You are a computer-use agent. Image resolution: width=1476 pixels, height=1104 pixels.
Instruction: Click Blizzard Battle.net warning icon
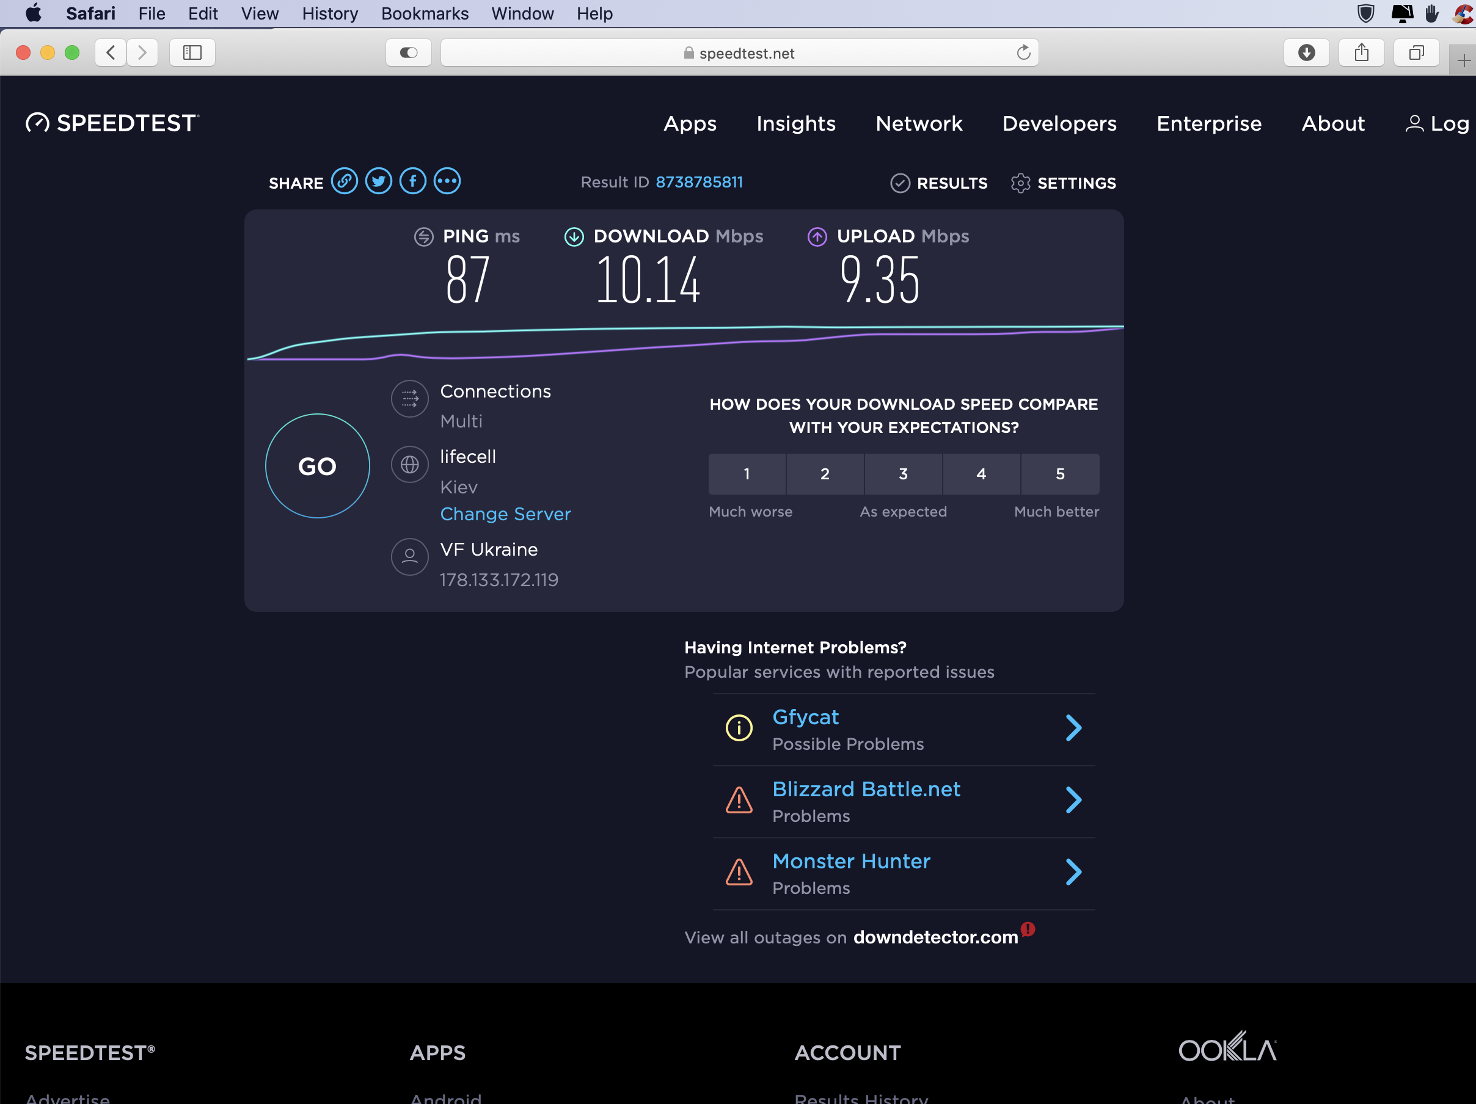739,800
